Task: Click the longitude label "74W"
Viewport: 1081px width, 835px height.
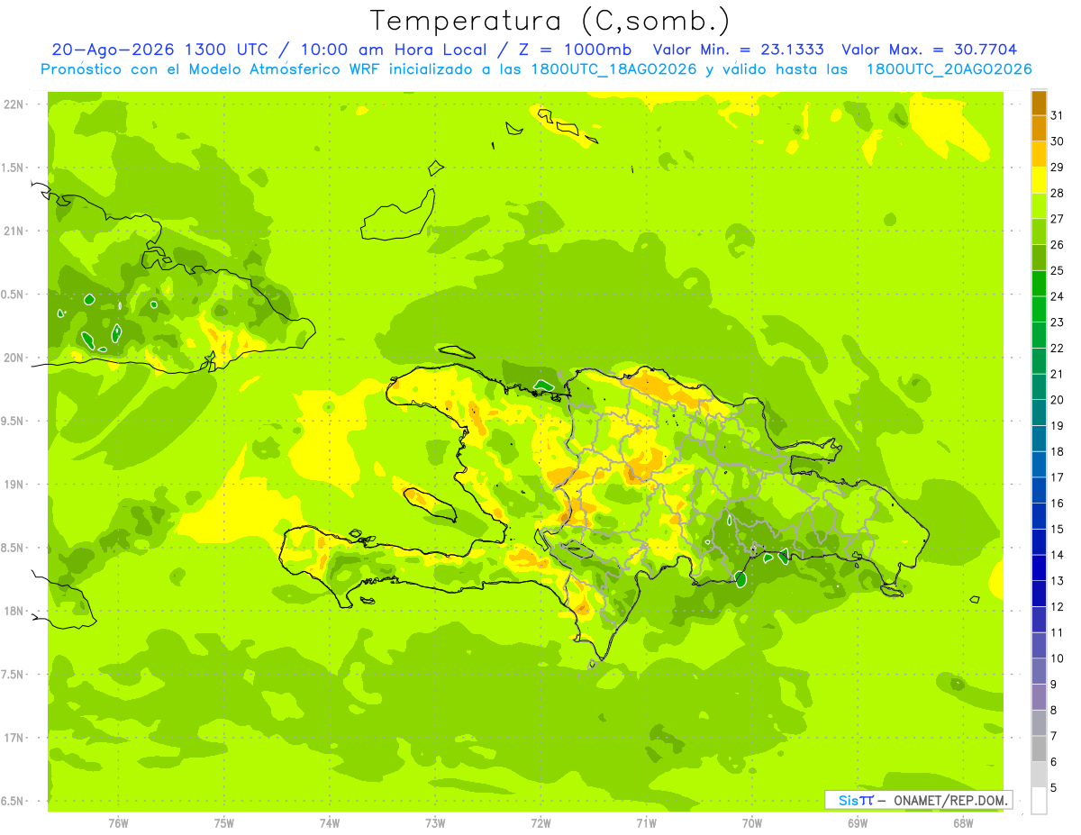Action: pos(330,824)
